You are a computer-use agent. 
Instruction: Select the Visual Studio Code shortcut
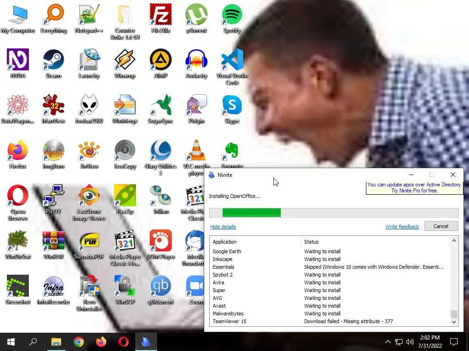[232, 67]
